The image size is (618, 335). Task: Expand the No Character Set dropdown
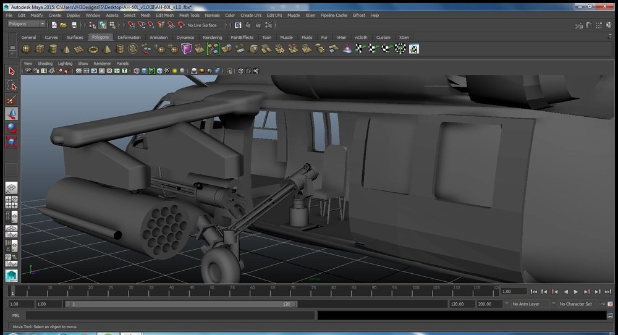[576, 304]
